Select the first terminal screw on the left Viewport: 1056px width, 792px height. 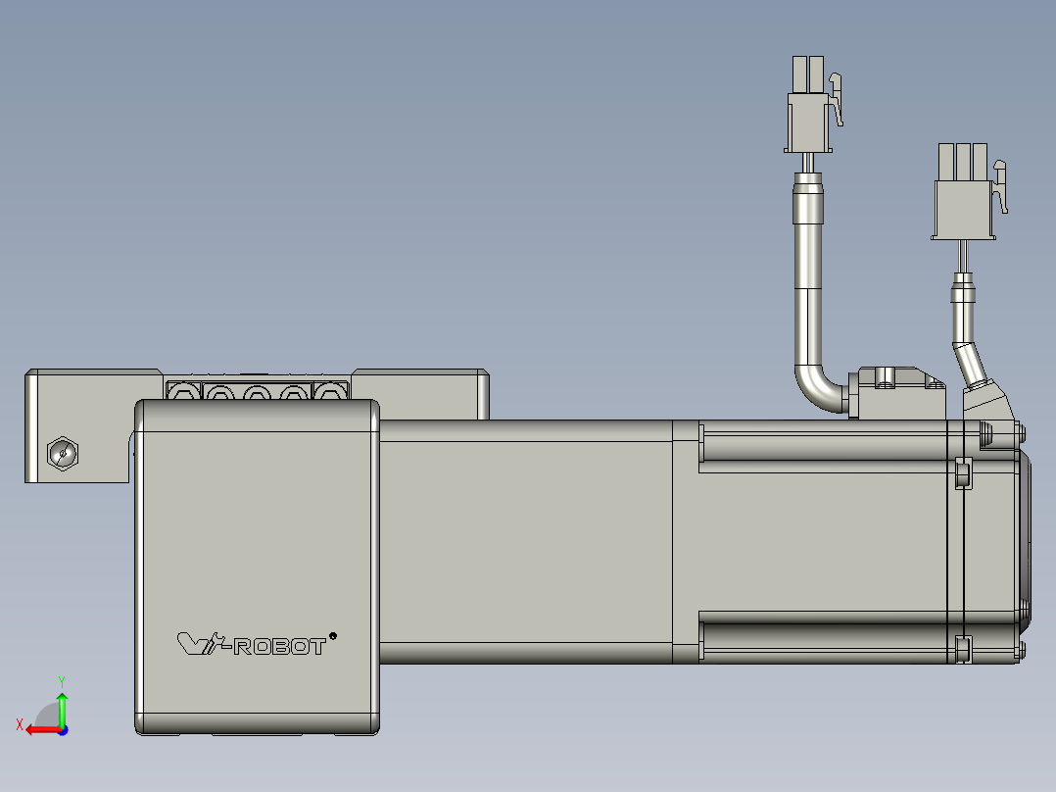(183, 391)
